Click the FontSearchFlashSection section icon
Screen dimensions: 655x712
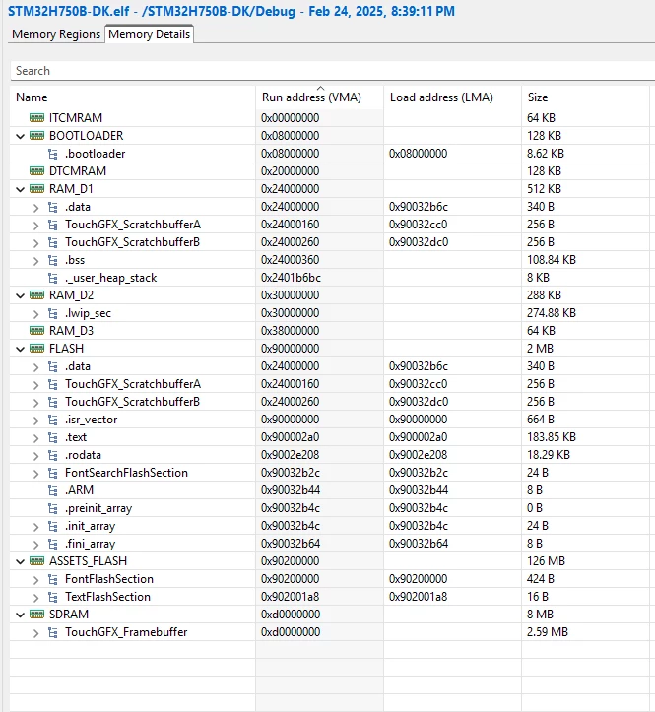click(52, 473)
